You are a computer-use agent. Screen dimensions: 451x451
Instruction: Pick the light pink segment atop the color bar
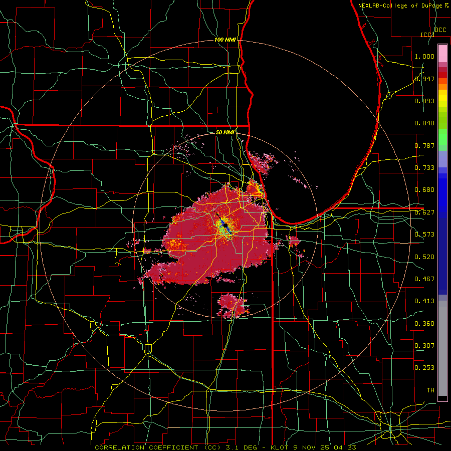pos(442,53)
